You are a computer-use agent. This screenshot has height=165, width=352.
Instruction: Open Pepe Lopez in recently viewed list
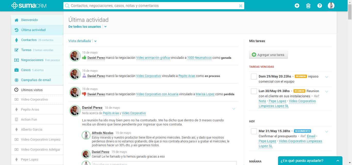pos(30,160)
